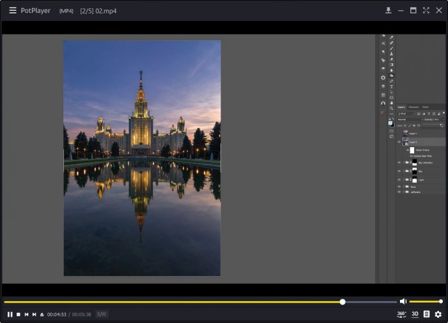Select the Pen tool
Screen dimensions: 448x323
coord(392,81)
